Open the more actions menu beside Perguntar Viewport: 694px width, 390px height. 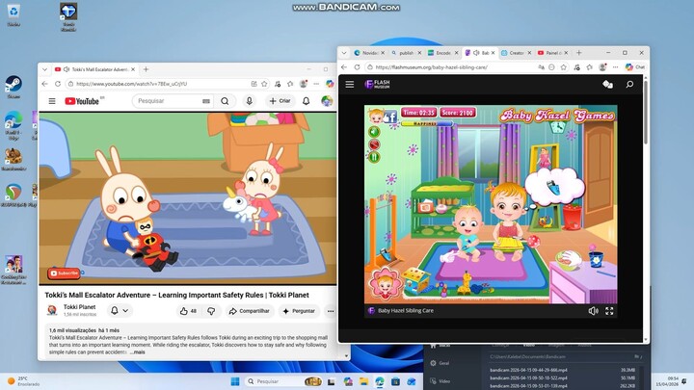tap(331, 311)
